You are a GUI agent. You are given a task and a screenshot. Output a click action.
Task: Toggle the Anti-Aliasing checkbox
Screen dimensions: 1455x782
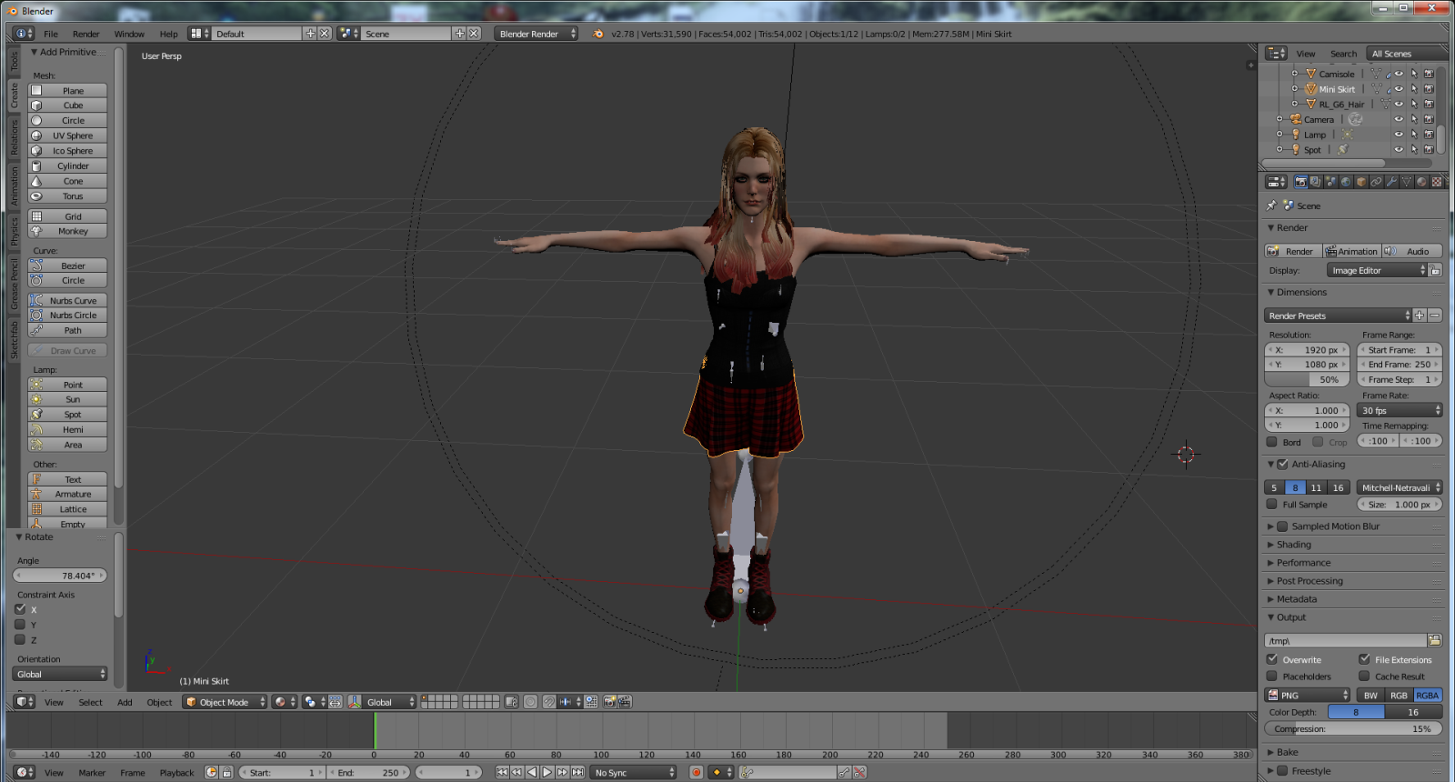(1283, 464)
